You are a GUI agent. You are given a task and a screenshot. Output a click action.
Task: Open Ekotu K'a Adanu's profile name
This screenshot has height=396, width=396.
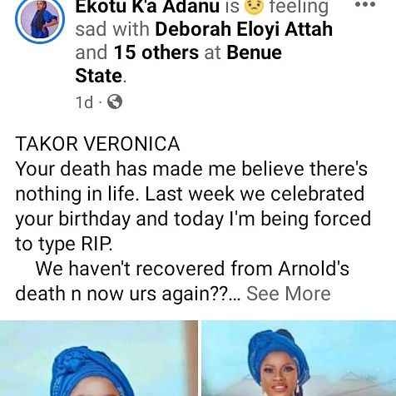[147, 7]
